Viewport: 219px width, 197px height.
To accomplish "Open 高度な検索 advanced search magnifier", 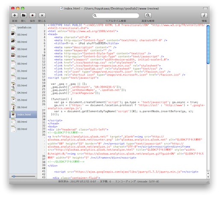I will pyautogui.click(x=148, y=15).
